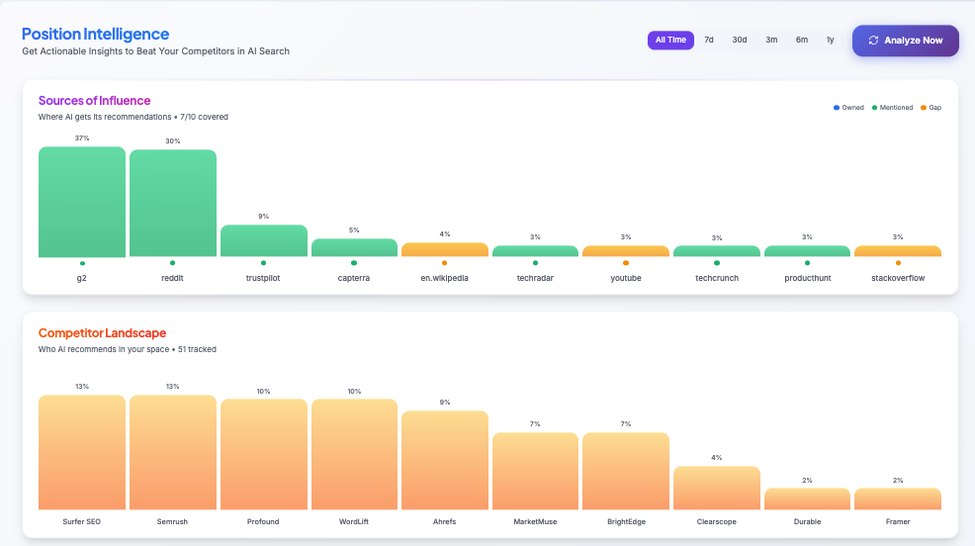Select the producthunt source bar
This screenshot has height=546, width=975.
807,251
